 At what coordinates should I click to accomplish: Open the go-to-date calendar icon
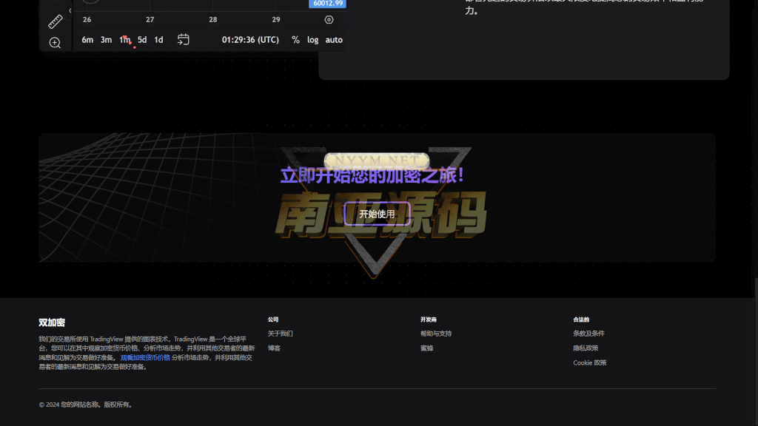click(x=184, y=40)
